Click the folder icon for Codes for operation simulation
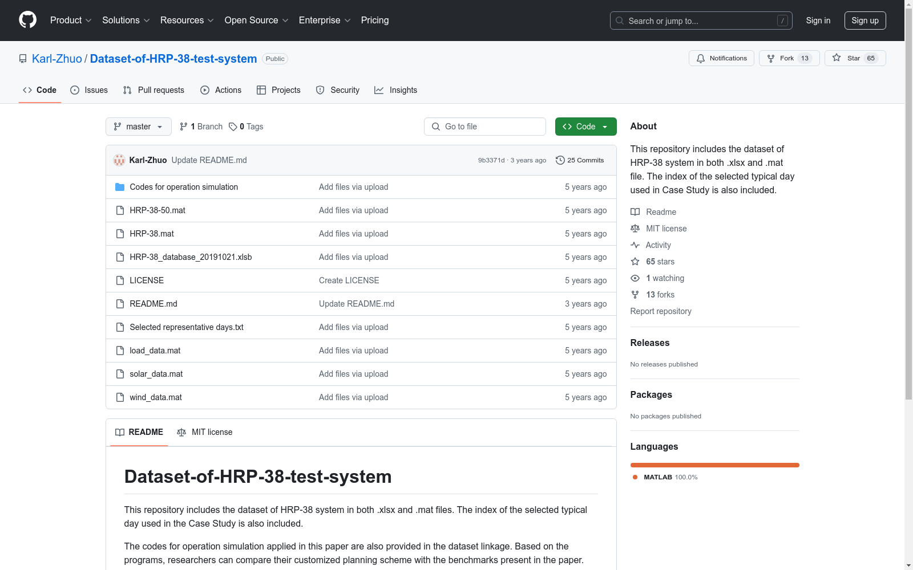This screenshot has width=913, height=570. [x=120, y=187]
